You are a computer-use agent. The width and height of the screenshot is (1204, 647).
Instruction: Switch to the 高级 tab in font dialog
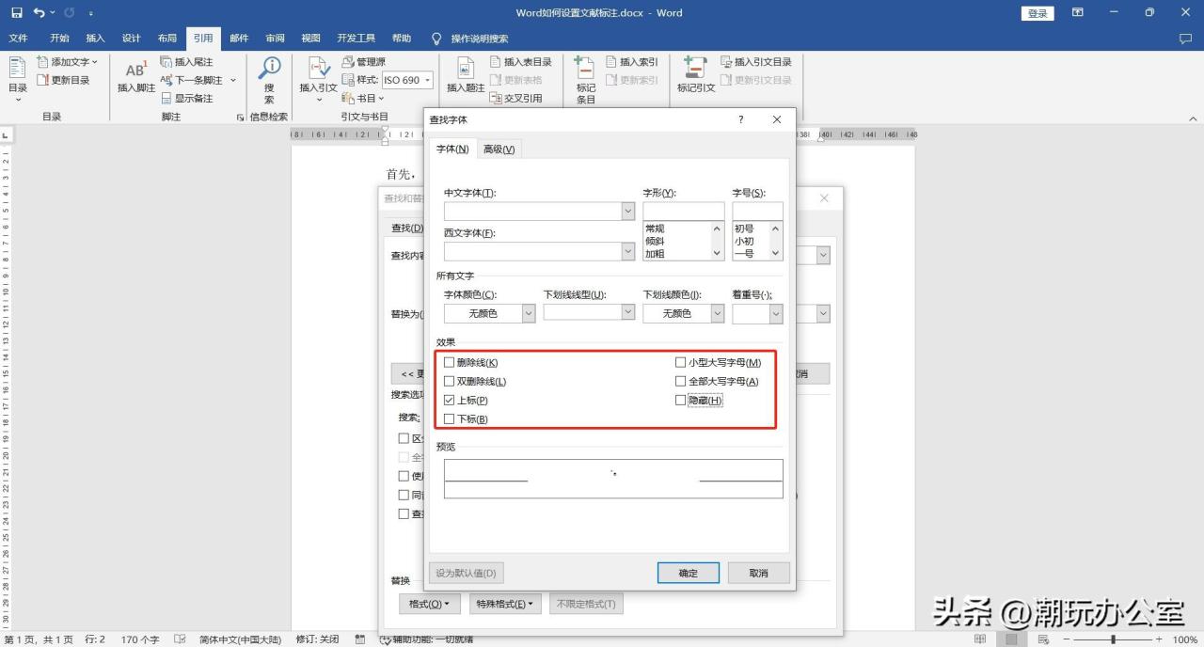tap(499, 149)
